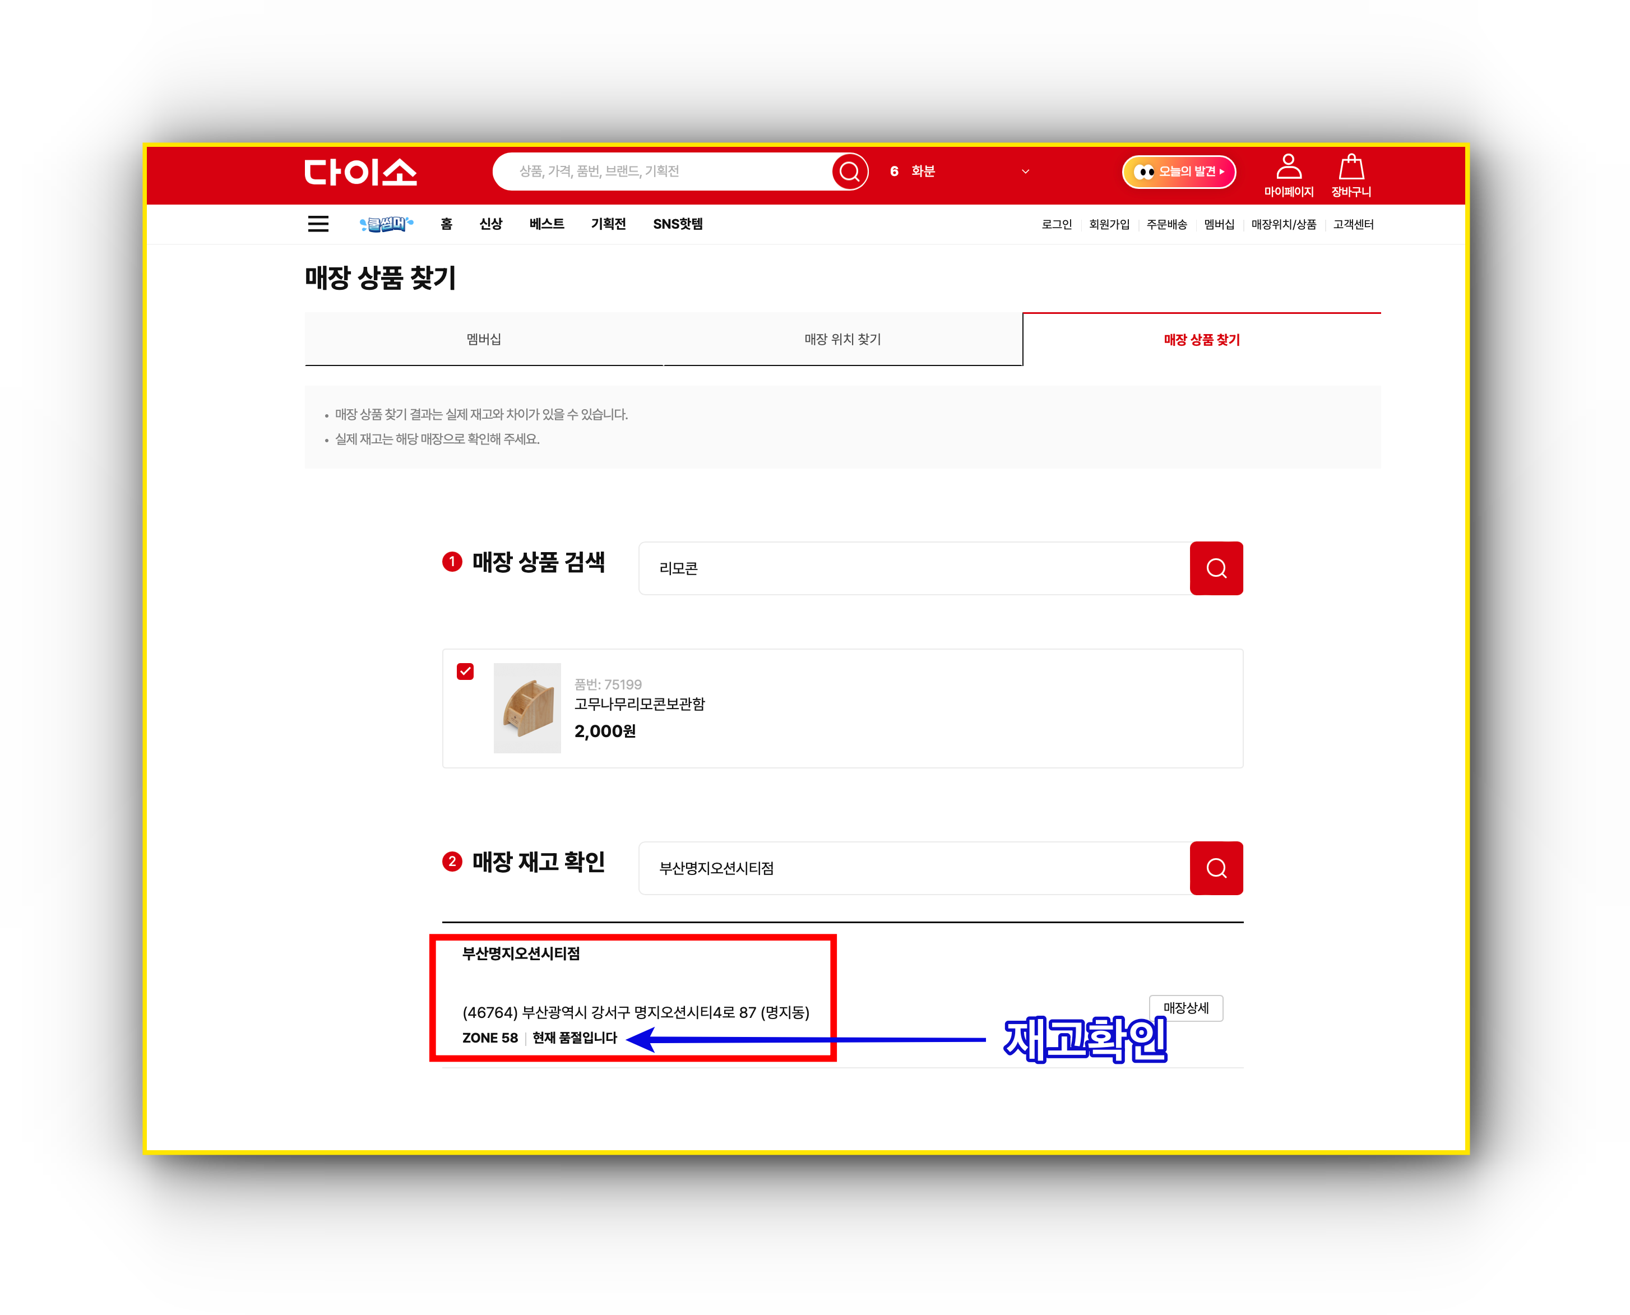Click the Daiso logo

click(x=360, y=172)
